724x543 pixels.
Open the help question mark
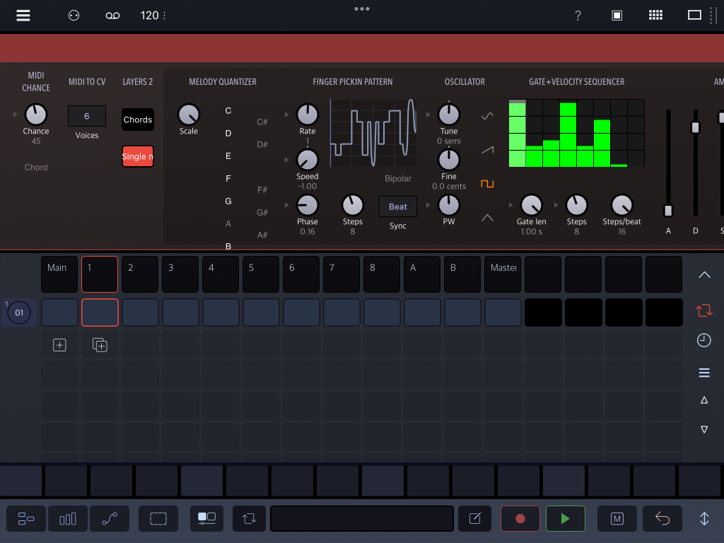578,16
